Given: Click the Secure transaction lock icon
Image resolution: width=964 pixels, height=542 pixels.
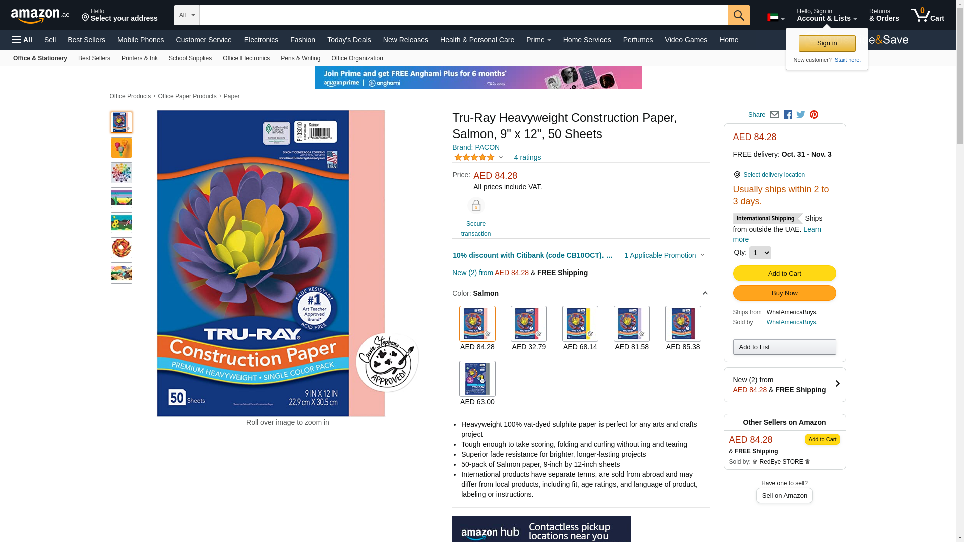Looking at the screenshot, I should [x=476, y=205].
